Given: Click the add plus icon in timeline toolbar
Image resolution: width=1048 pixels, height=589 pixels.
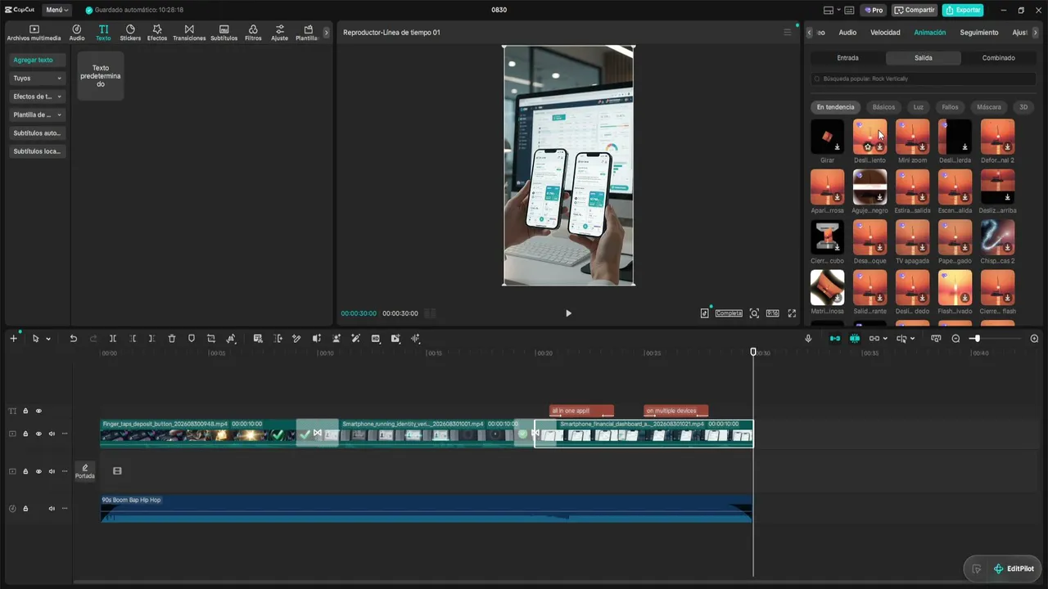Looking at the screenshot, I should (x=13, y=339).
